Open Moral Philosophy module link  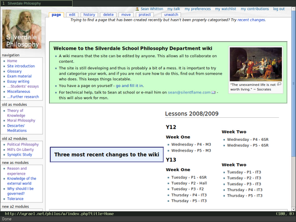(x=21, y=120)
